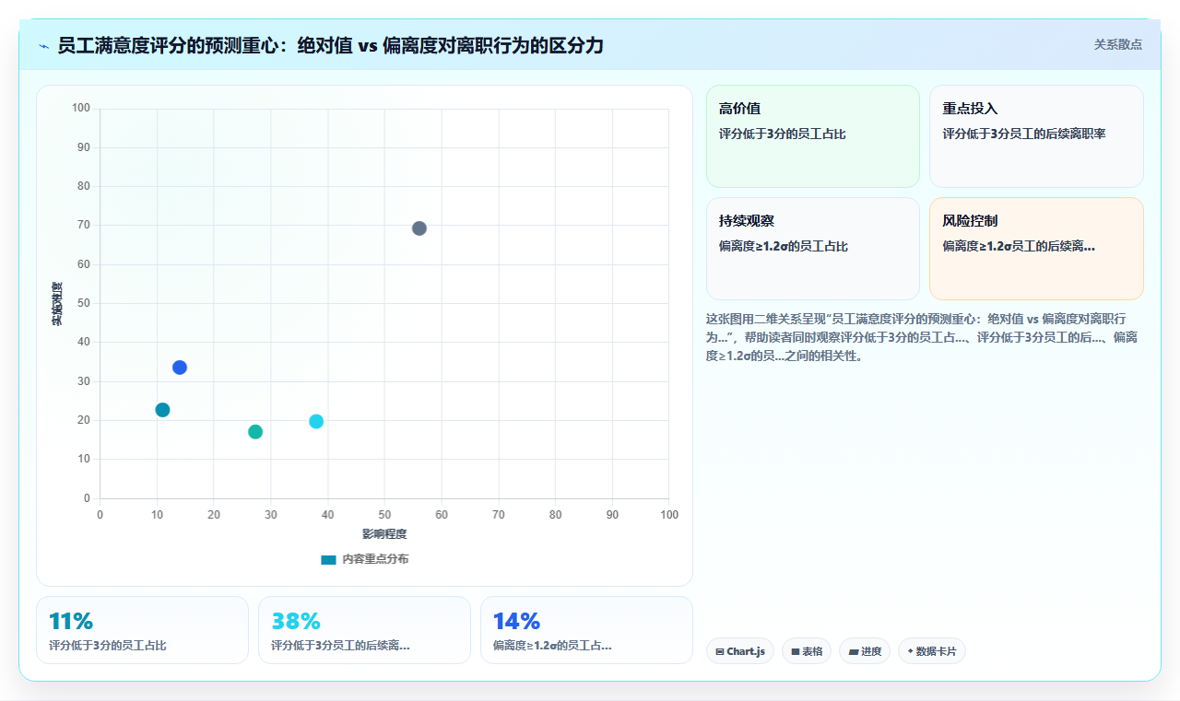Click the x-axis tick label 50
The image size is (1180, 701).
coord(384,514)
